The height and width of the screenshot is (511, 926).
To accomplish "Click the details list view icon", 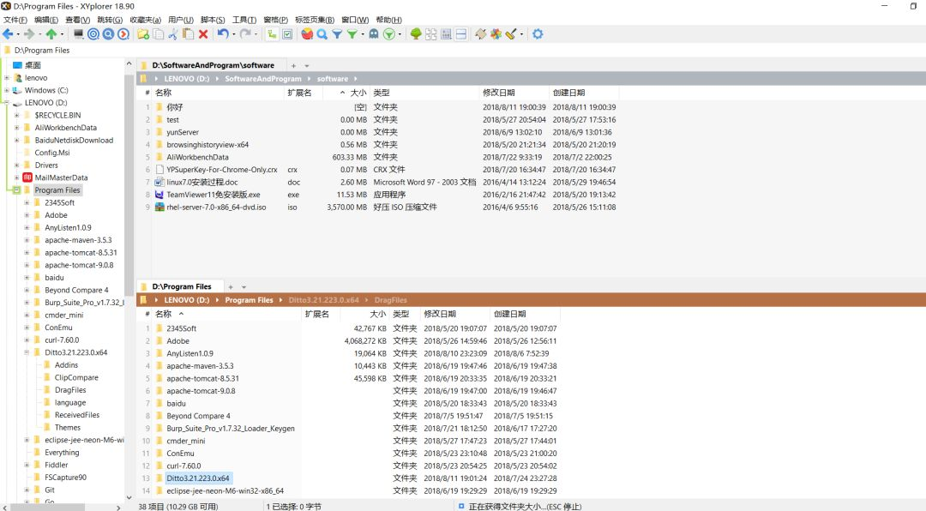I will point(447,34).
